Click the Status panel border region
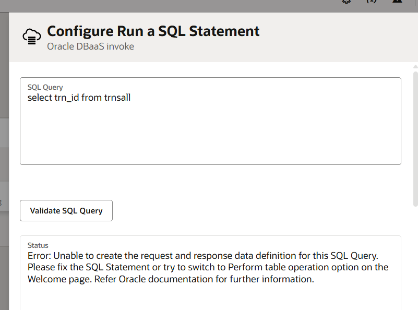This screenshot has height=310, width=418. [210, 236]
